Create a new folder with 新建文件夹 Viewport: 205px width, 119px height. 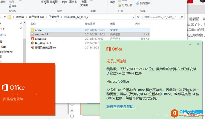pos(84,3)
